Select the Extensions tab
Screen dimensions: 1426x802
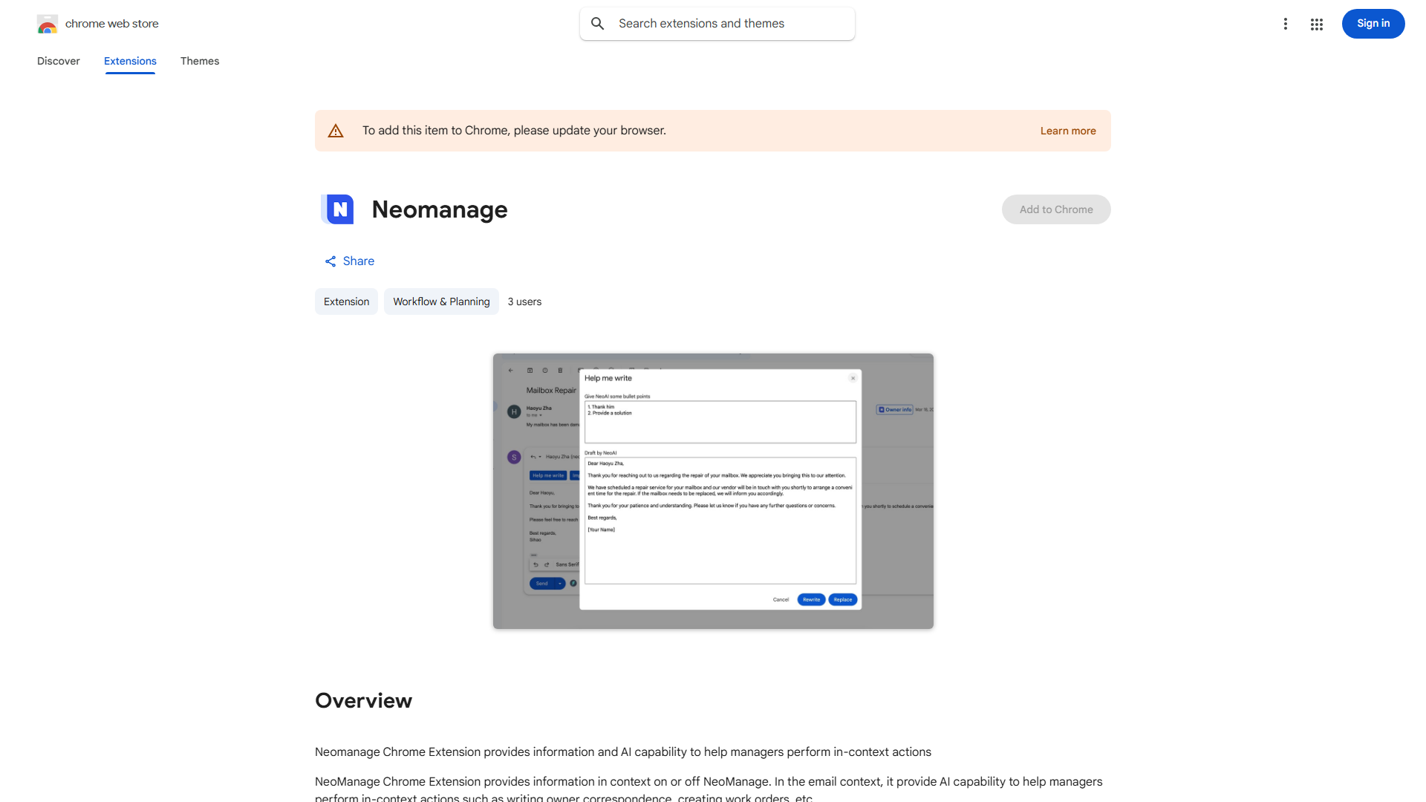pos(130,61)
